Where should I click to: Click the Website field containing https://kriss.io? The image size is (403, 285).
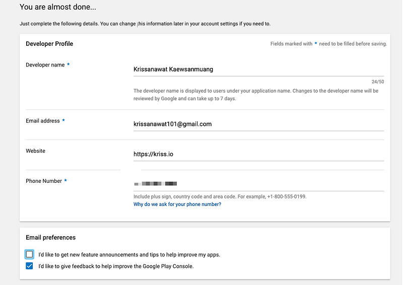tap(258, 154)
